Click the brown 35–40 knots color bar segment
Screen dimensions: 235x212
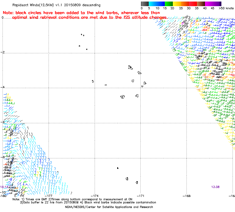(201, 4)
